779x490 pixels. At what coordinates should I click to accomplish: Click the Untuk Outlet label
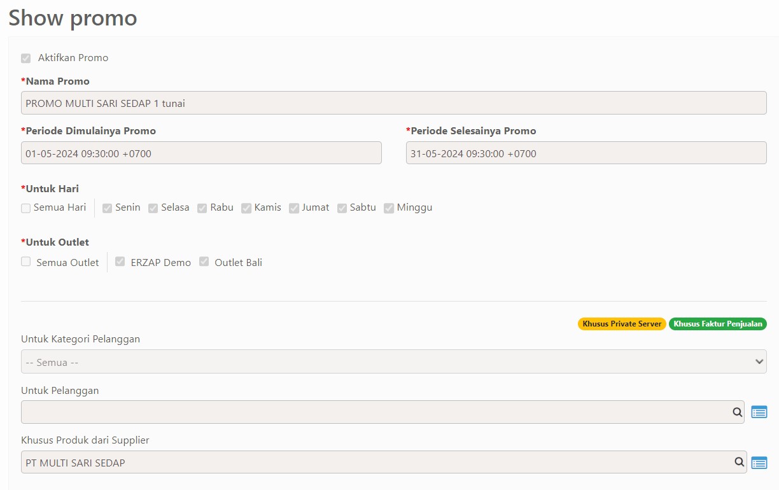point(55,242)
